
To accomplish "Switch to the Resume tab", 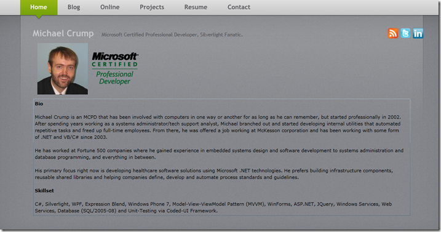I will pos(196,7).
